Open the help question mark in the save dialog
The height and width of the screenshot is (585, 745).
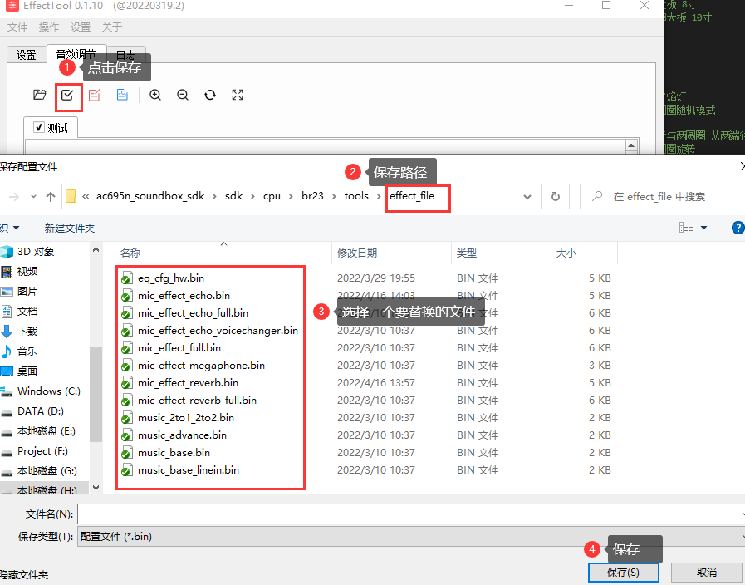[738, 229]
